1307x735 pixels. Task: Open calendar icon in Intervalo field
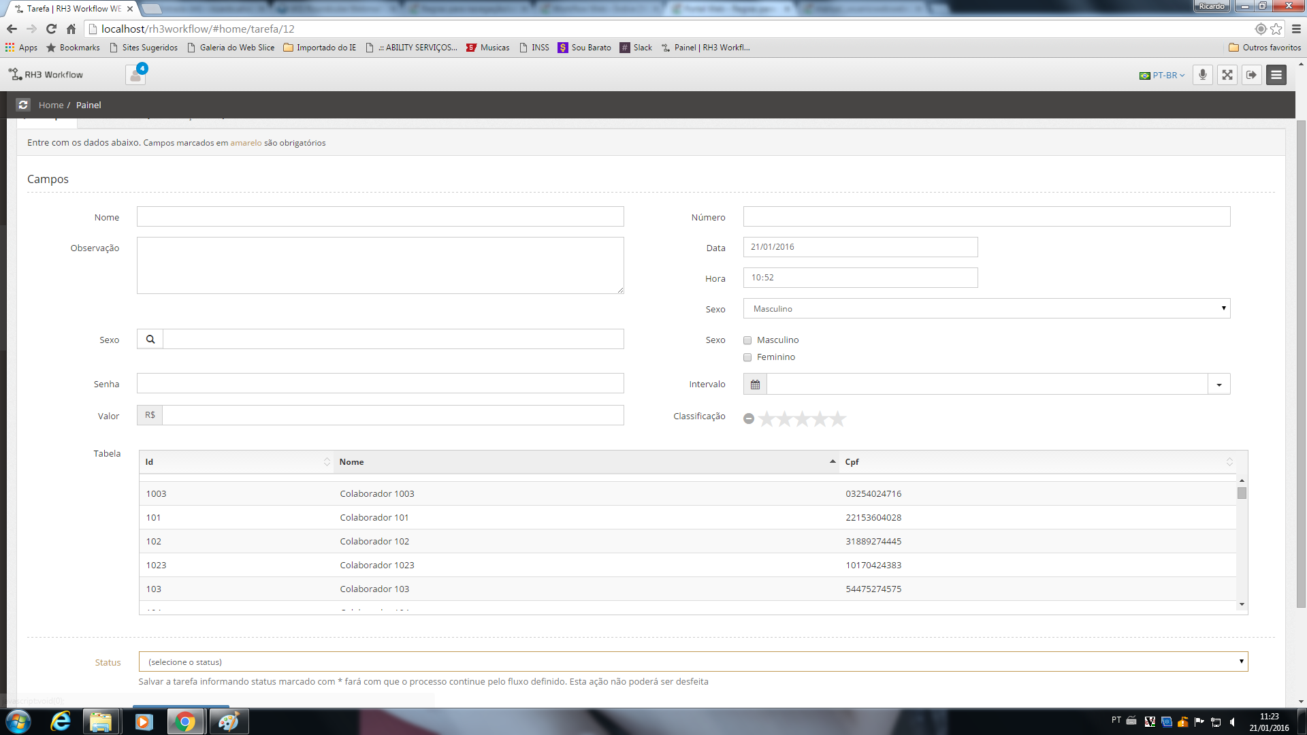coord(755,385)
